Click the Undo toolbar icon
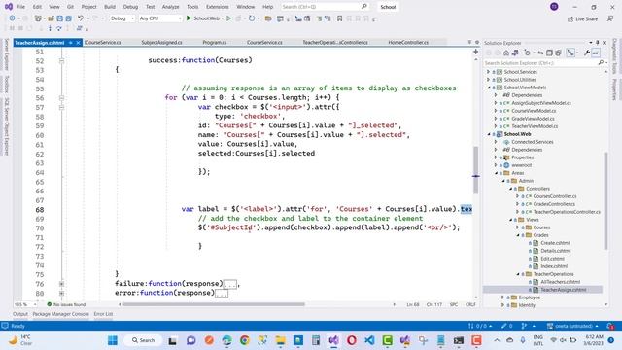The image size is (622, 350). 81,18
